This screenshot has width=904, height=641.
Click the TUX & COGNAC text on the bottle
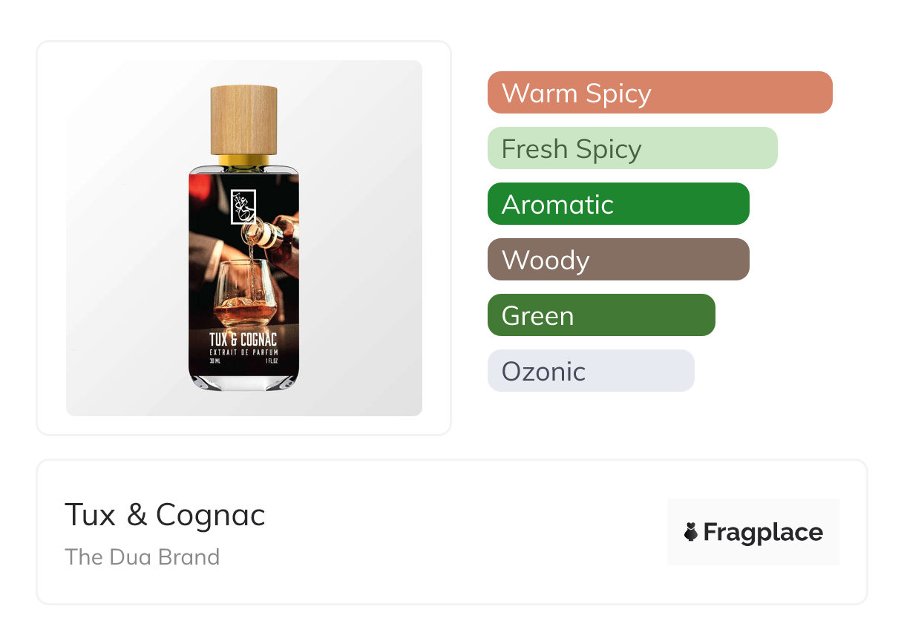pyautogui.click(x=243, y=340)
